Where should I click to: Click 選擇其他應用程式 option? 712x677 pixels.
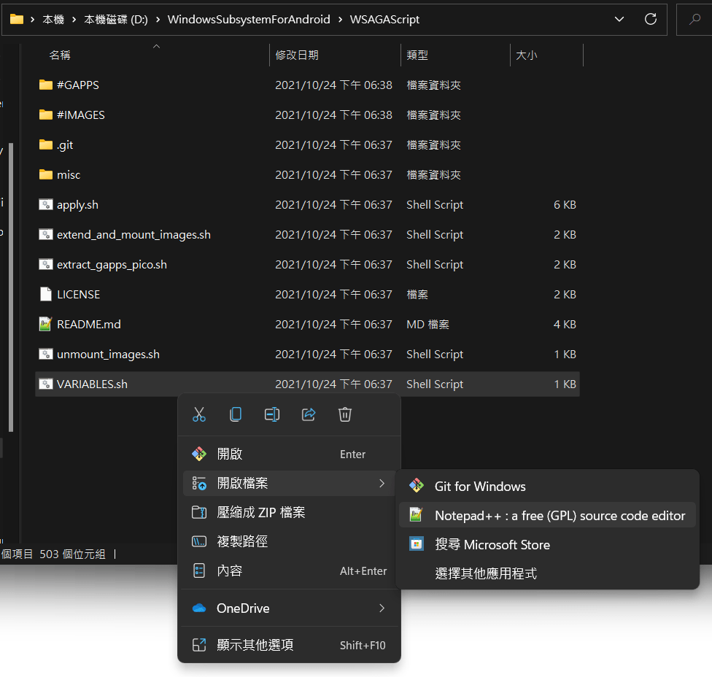click(x=486, y=573)
